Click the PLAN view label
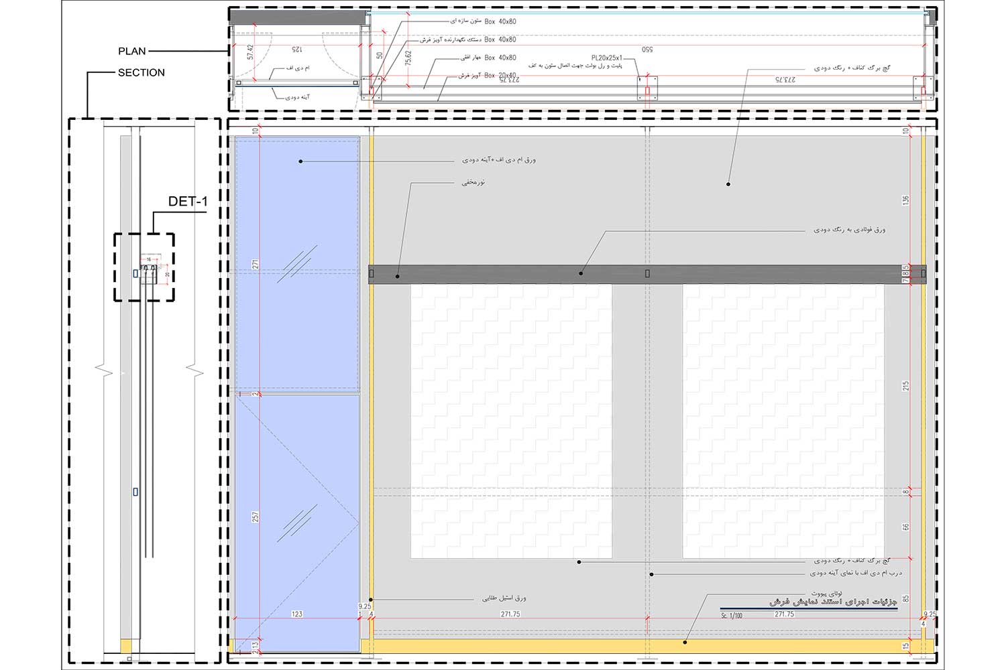 [x=131, y=52]
